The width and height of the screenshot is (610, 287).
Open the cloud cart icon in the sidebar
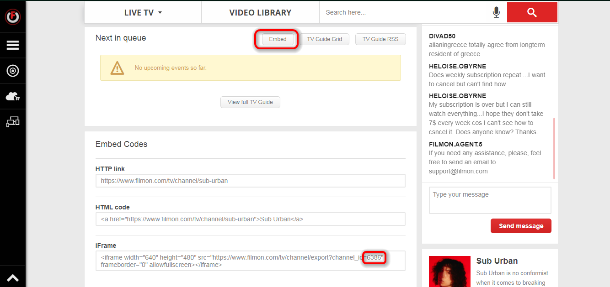12,96
